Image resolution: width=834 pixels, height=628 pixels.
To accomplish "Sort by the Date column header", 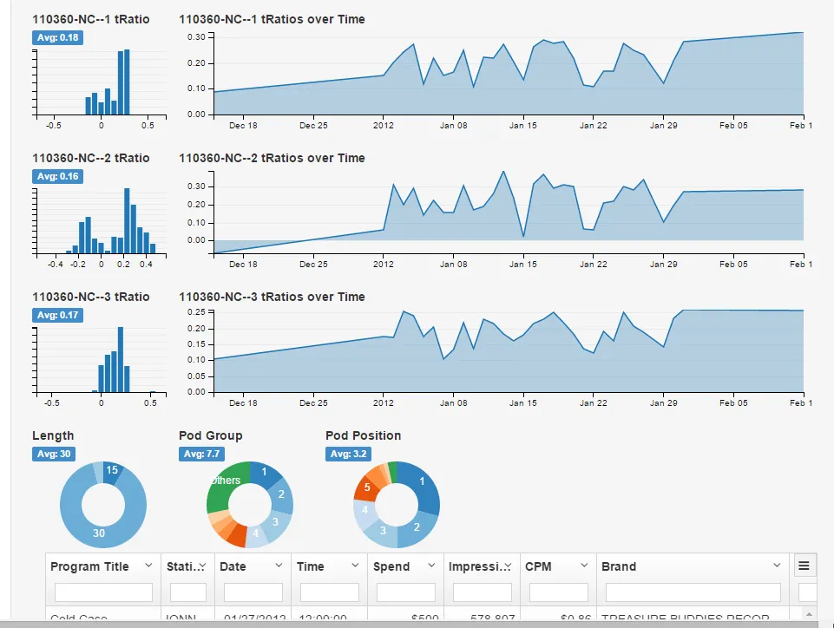I will 233,567.
